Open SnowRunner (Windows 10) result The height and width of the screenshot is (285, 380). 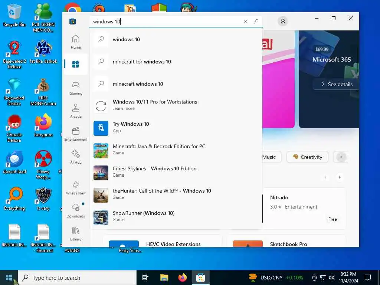[x=176, y=217]
